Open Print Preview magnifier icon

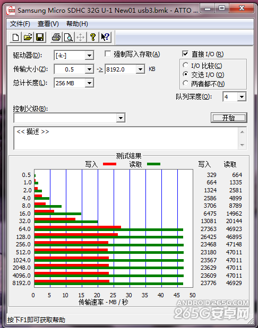click(x=68, y=38)
